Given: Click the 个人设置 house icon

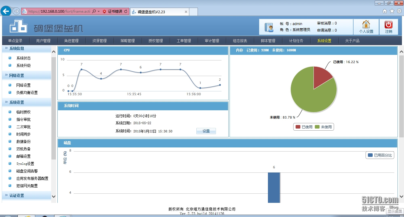Looking at the screenshot, I should (366, 24).
